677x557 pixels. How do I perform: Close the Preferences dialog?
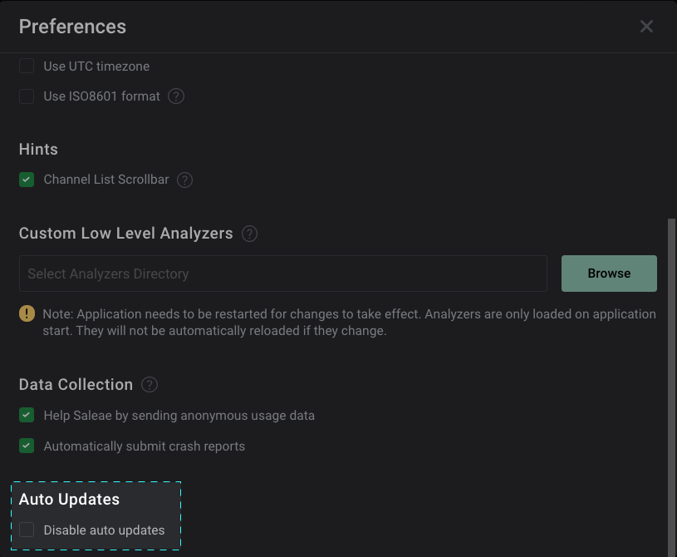646,26
